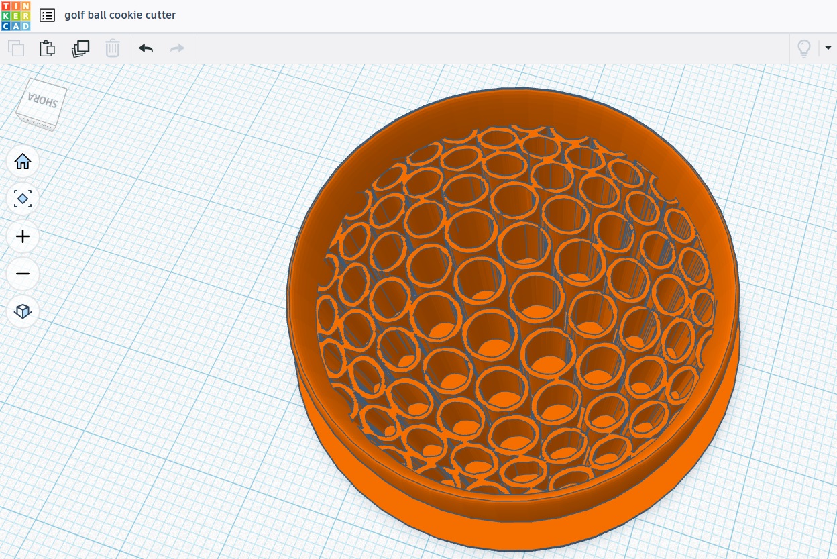Toggle the Show all lightbulb
837x559 pixels.
(803, 48)
